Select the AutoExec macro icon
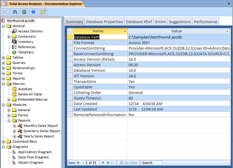Viewport: 233px width, 168px height. 14,89
